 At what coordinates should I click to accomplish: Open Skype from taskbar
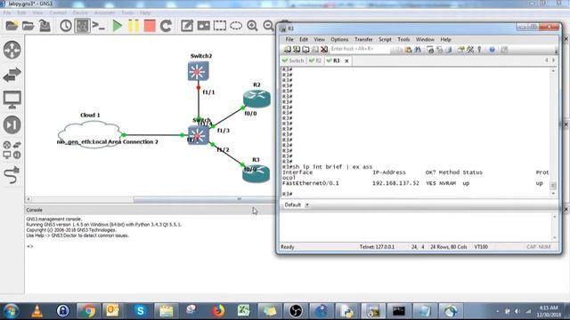click(140, 311)
